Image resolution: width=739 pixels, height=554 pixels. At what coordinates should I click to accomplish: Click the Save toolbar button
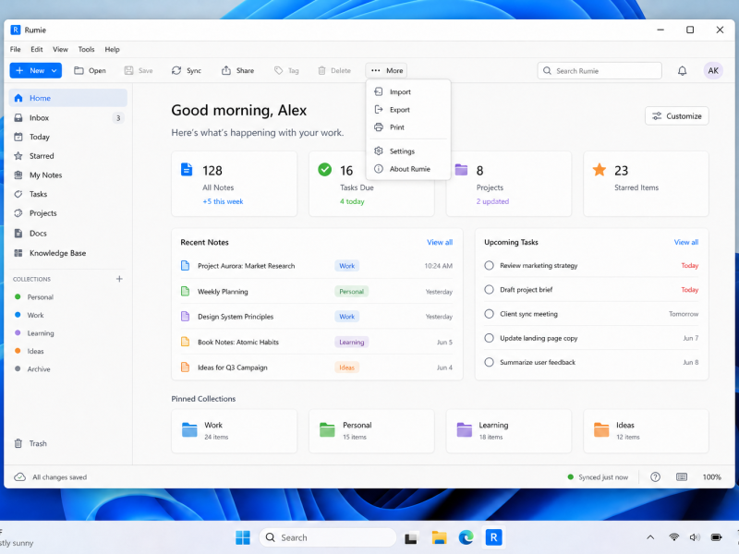coord(139,71)
